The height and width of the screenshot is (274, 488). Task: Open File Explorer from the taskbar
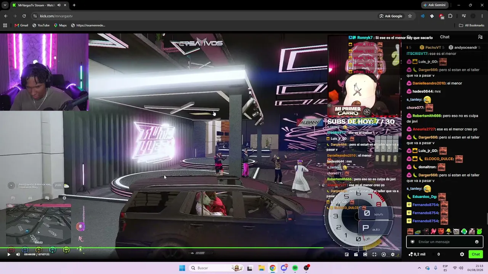click(261, 268)
